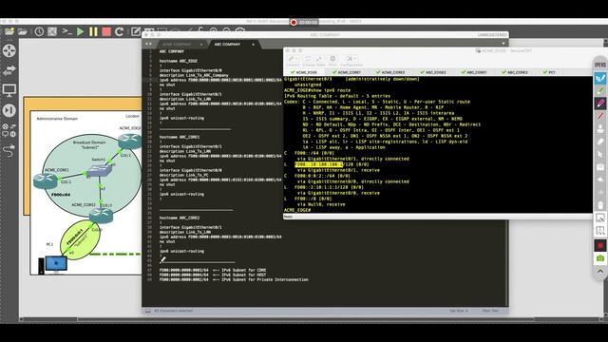Take a screenshot with the green camera icon
Screen dimensions: 608x342
(x=599, y=258)
